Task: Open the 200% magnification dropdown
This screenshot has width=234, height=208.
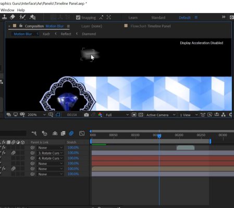Action: point(36,115)
